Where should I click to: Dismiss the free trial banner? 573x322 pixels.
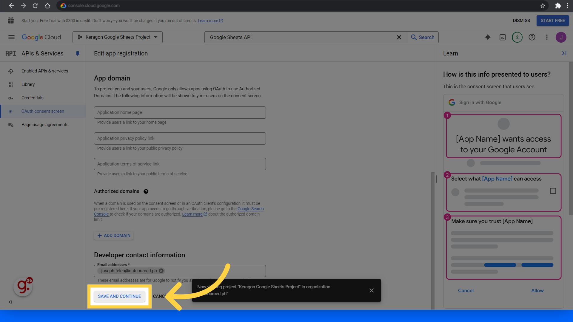pos(521,21)
